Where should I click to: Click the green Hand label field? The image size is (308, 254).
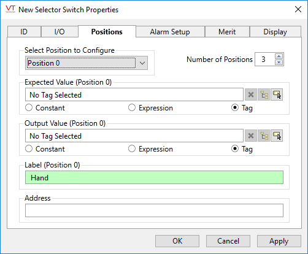154,177
